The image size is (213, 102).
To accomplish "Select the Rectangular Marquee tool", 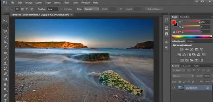I will pyautogui.click(x=5, y=26).
